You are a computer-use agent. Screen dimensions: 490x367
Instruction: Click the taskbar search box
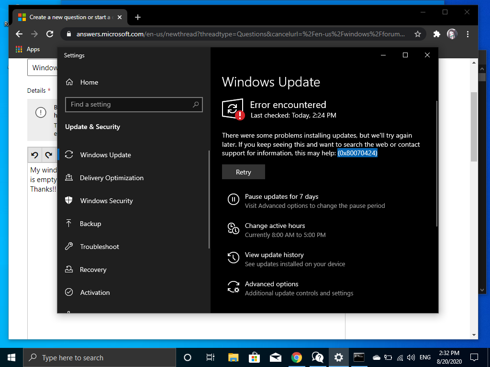(100, 357)
